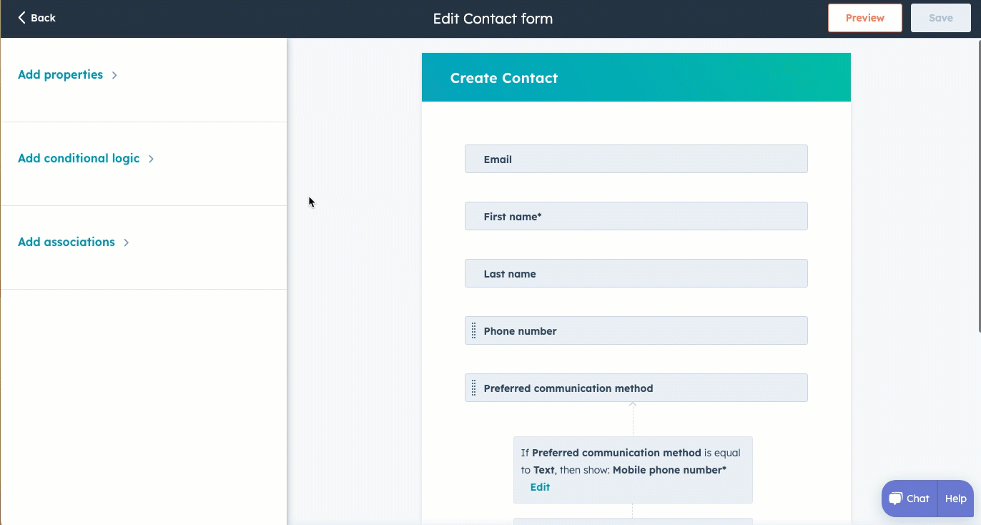Open the Edit link on the conditional logic rule

(x=540, y=487)
